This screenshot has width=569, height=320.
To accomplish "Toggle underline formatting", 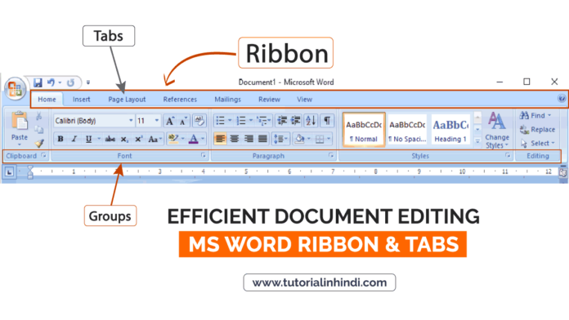I will [x=88, y=139].
